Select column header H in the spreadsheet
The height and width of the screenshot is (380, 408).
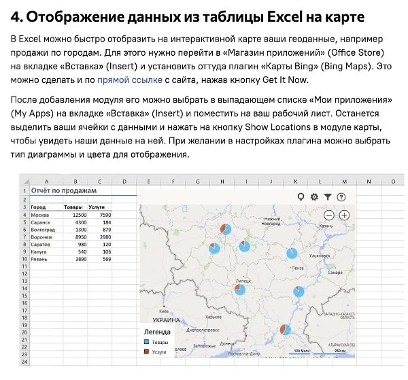tap(222, 182)
